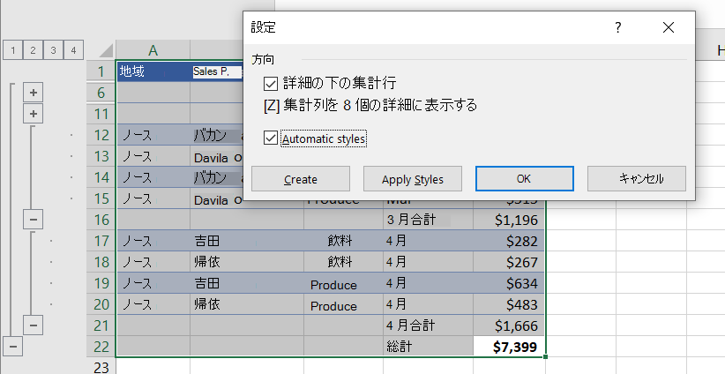The height and width of the screenshot is (374, 725).
Task: Expand the group beside row 6
Action: pyautogui.click(x=34, y=93)
